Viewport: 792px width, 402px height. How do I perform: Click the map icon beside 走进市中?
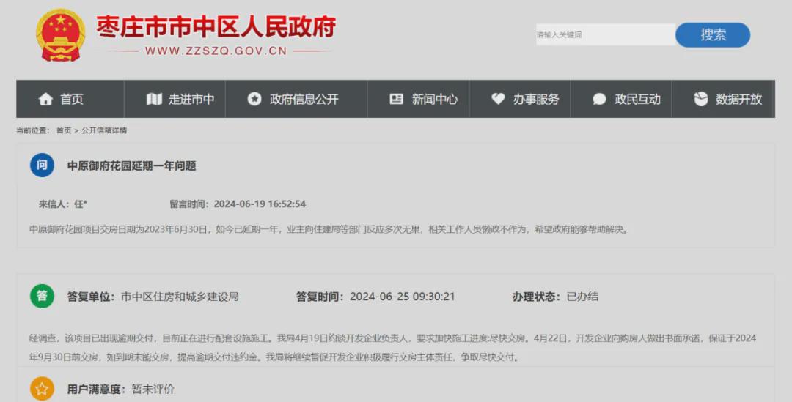click(x=154, y=99)
